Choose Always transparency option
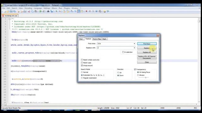 pyautogui.click(x=138, y=75)
